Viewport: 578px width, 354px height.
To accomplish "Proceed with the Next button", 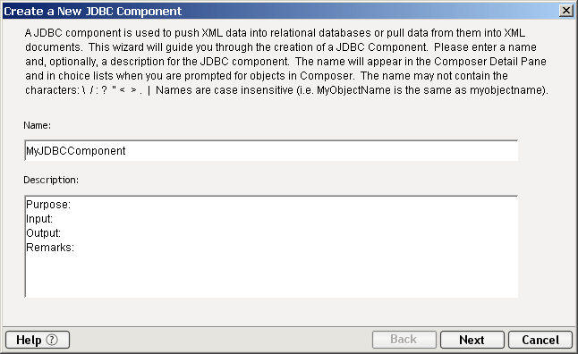I will click(x=472, y=340).
